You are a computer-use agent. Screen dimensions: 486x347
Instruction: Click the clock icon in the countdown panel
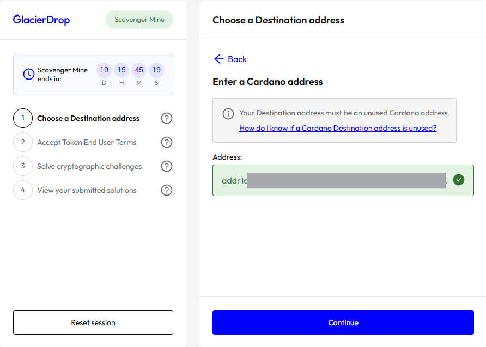[29, 74]
